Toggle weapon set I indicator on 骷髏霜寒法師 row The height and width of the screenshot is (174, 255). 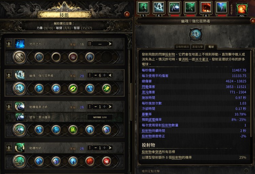point(90,107)
